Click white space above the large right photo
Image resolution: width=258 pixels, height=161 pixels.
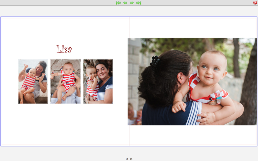(193, 28)
